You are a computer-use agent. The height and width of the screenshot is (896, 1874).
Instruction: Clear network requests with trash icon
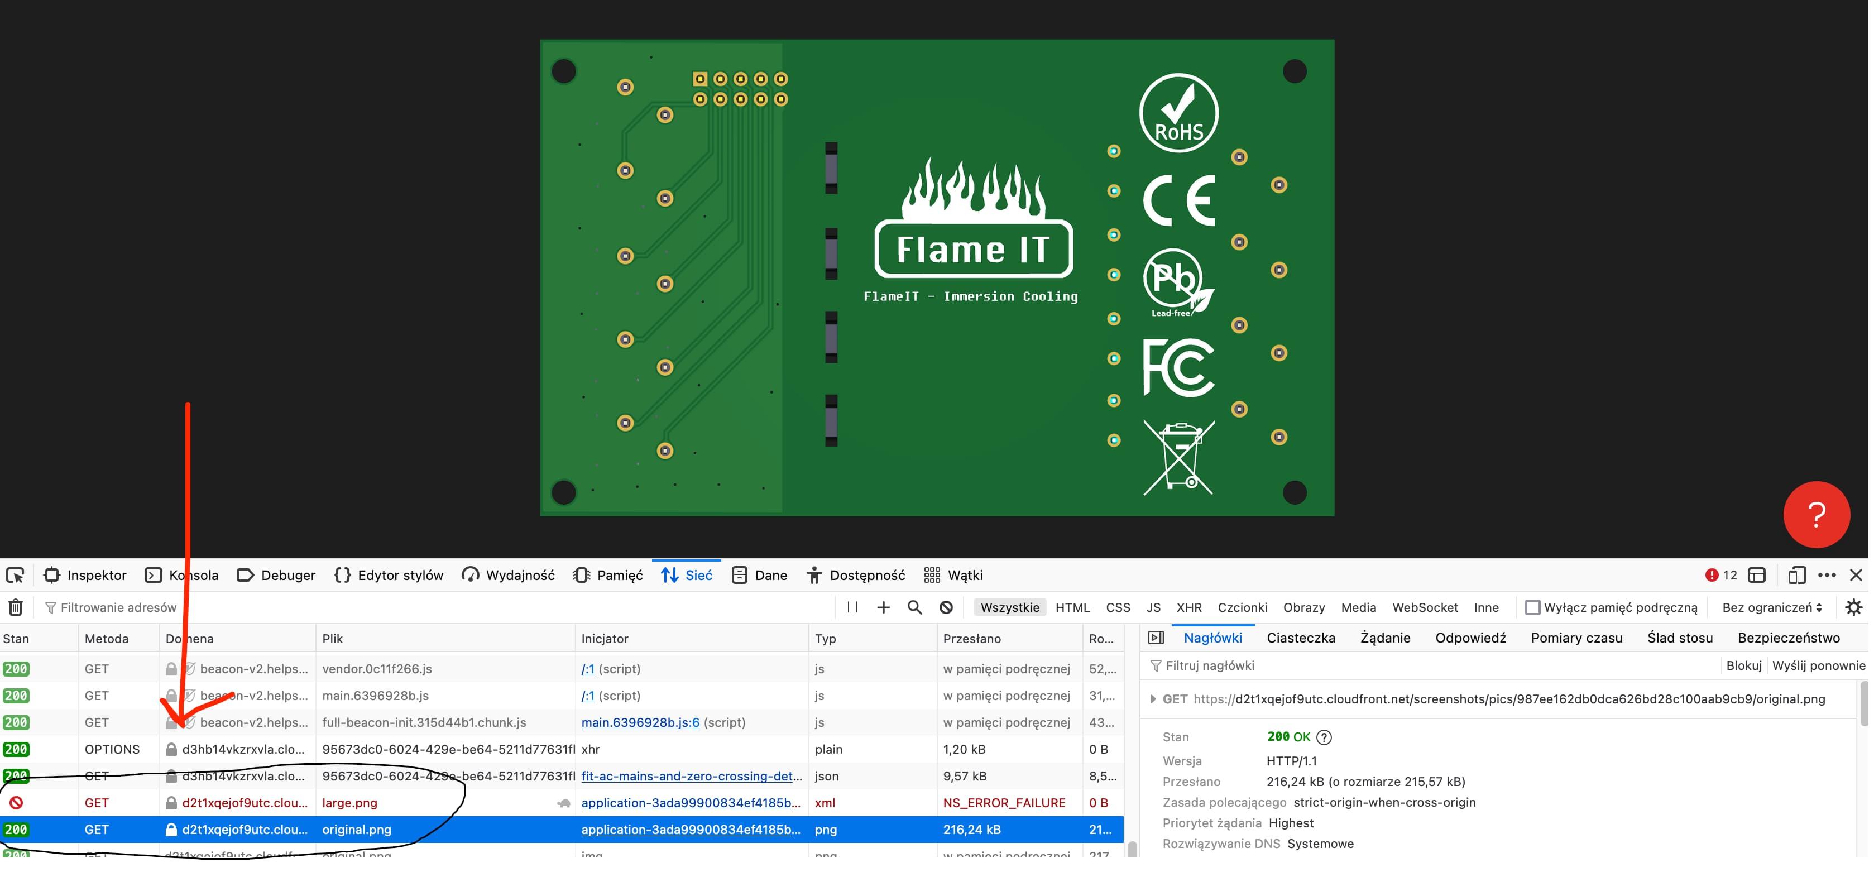(x=15, y=607)
